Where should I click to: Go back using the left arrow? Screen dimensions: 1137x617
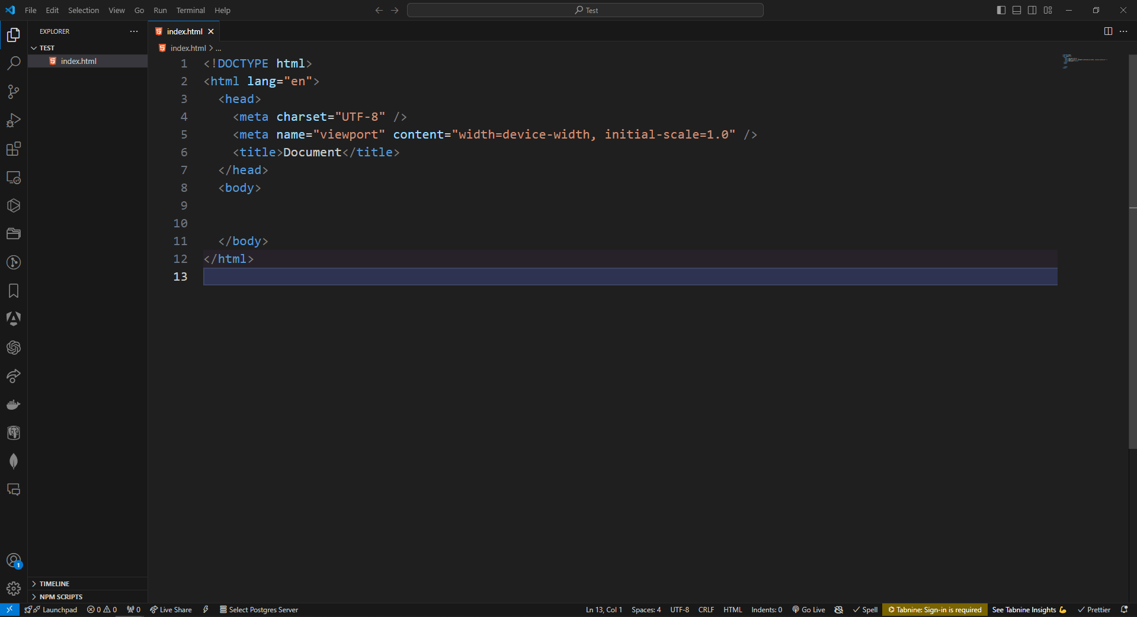tap(379, 10)
